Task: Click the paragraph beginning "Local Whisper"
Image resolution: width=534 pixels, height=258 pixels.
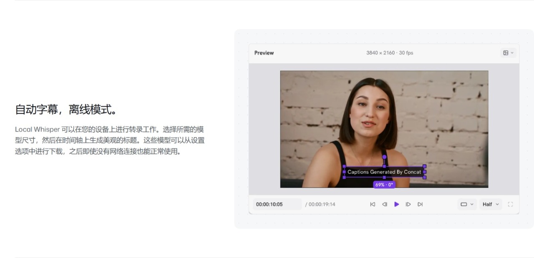Action: tap(110, 140)
